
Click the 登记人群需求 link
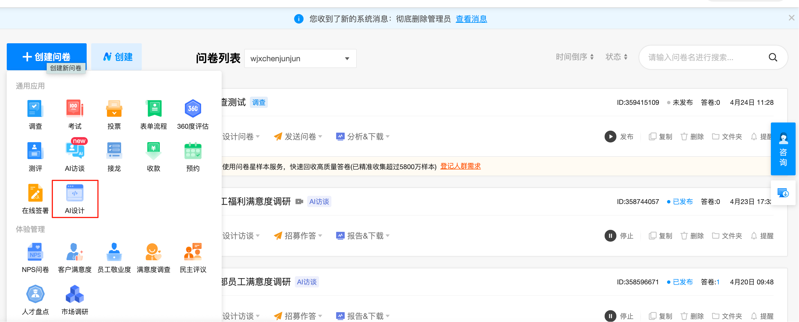[x=460, y=166]
